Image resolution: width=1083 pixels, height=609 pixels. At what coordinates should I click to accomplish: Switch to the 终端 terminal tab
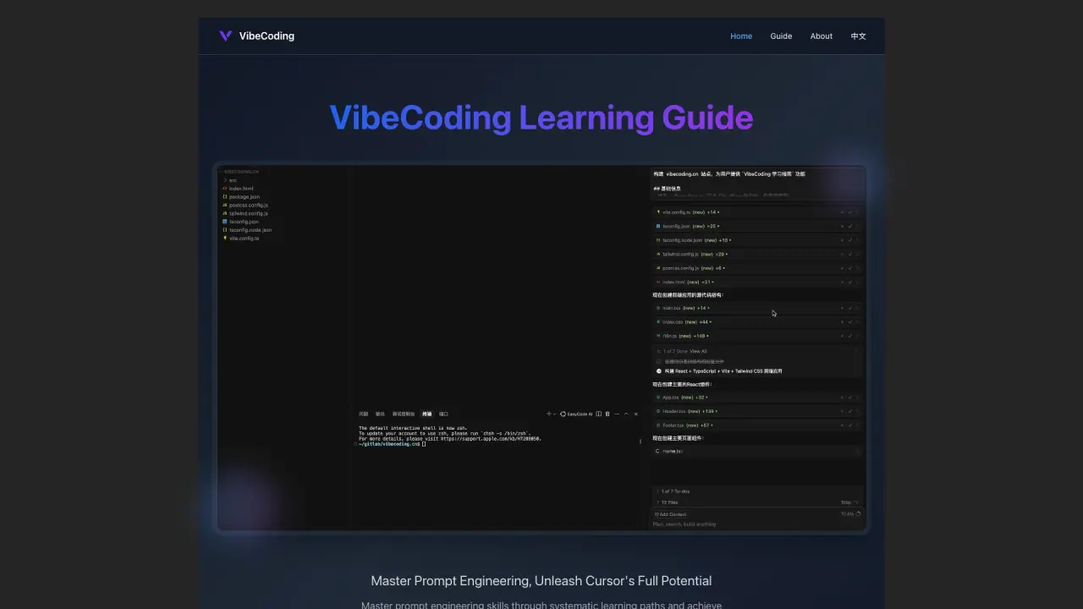(427, 414)
